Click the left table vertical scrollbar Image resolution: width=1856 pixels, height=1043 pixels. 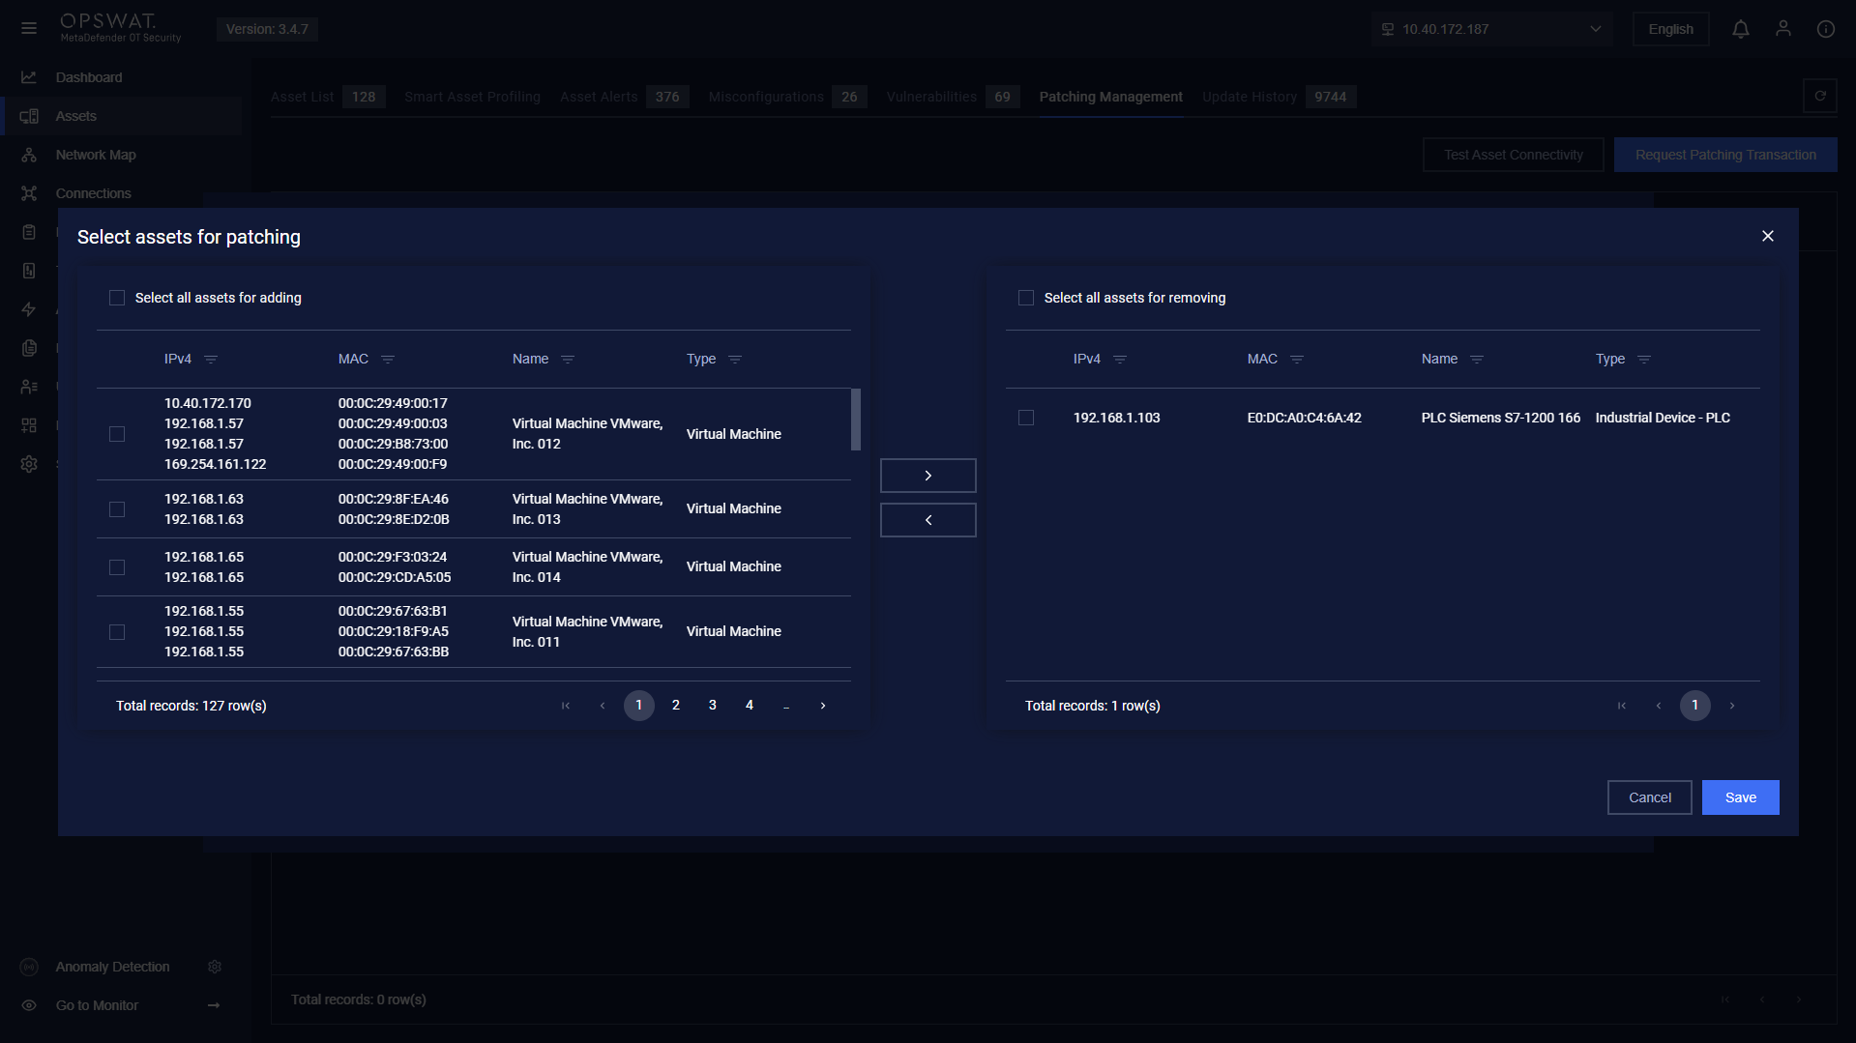[x=856, y=420]
